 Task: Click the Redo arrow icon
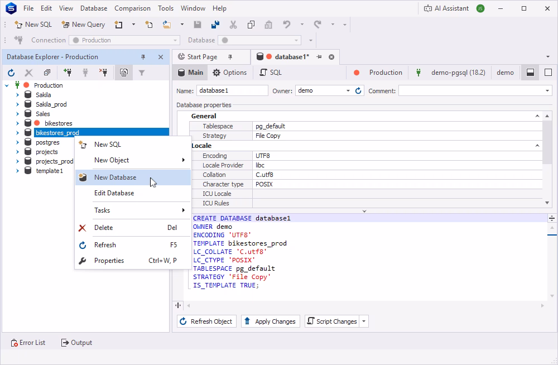pos(318,25)
